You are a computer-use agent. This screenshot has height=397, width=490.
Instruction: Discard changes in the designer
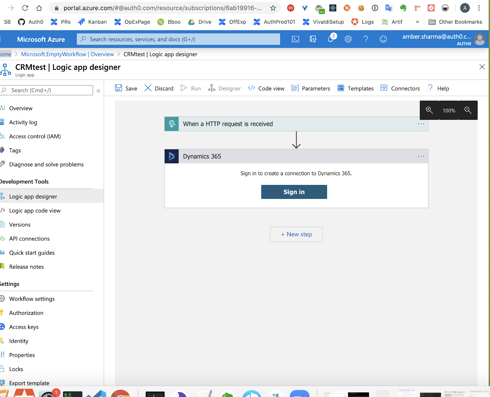pyautogui.click(x=159, y=88)
